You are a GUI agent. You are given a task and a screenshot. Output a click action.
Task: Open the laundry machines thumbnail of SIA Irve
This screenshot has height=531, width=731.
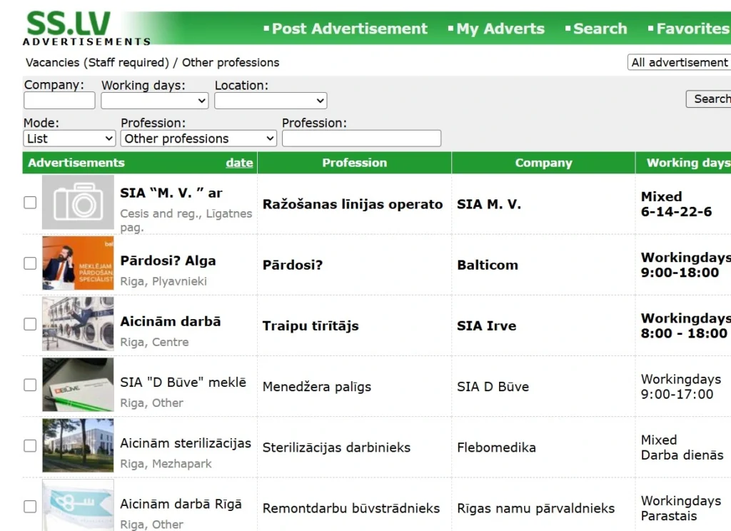coord(78,324)
